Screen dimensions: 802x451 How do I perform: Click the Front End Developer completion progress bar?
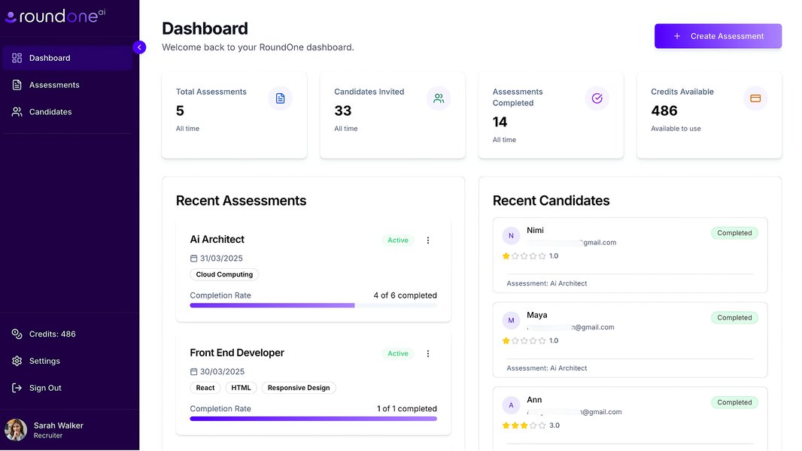pyautogui.click(x=313, y=419)
